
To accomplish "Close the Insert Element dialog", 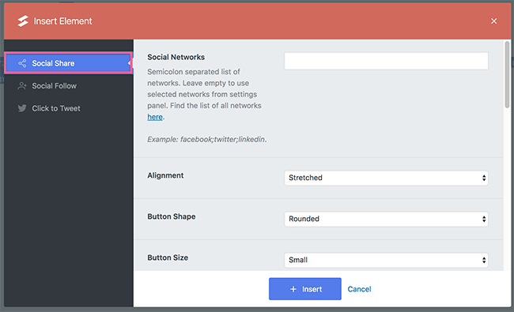I will (493, 21).
